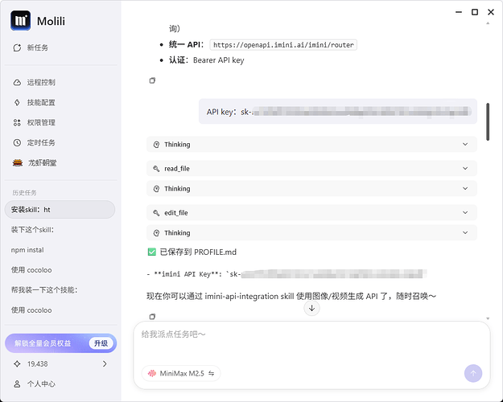Click the grid icon beside 权限管理
Screen dimensions: 503x402
[x=17, y=122]
